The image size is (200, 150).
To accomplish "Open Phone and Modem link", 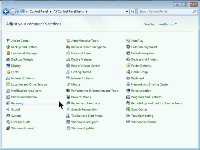I will [24, 97].
